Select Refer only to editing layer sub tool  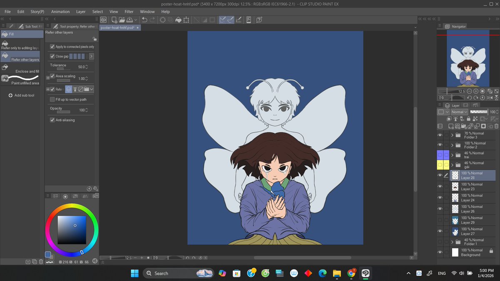pos(20,45)
